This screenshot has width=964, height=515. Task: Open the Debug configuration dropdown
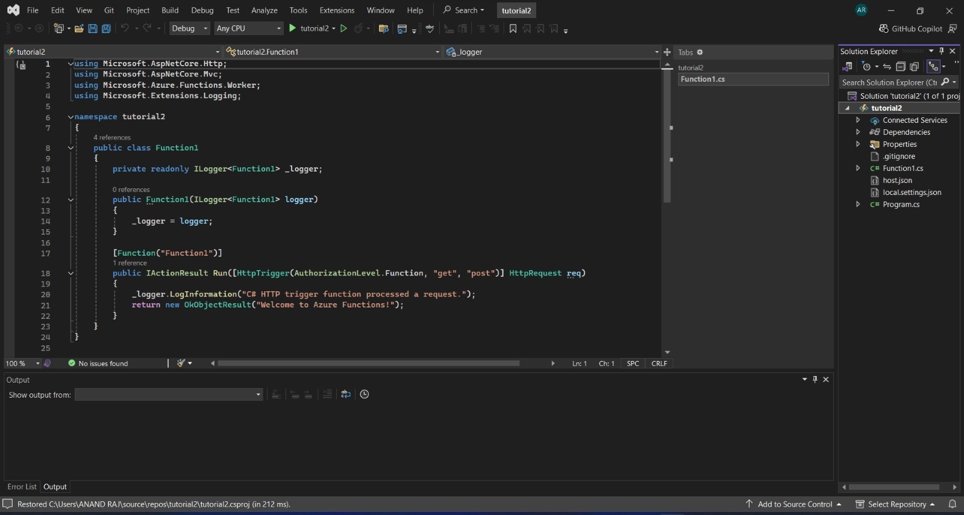pos(189,28)
